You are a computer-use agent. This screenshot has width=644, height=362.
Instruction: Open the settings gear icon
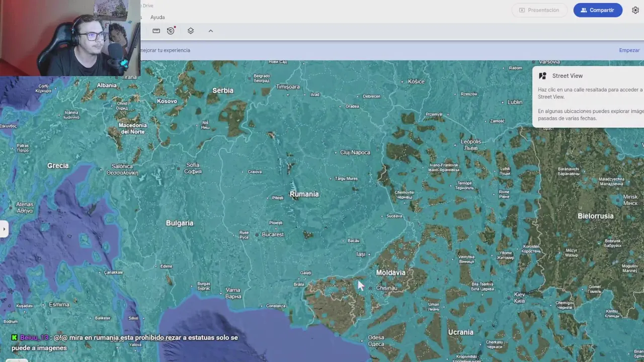pyautogui.click(x=635, y=10)
